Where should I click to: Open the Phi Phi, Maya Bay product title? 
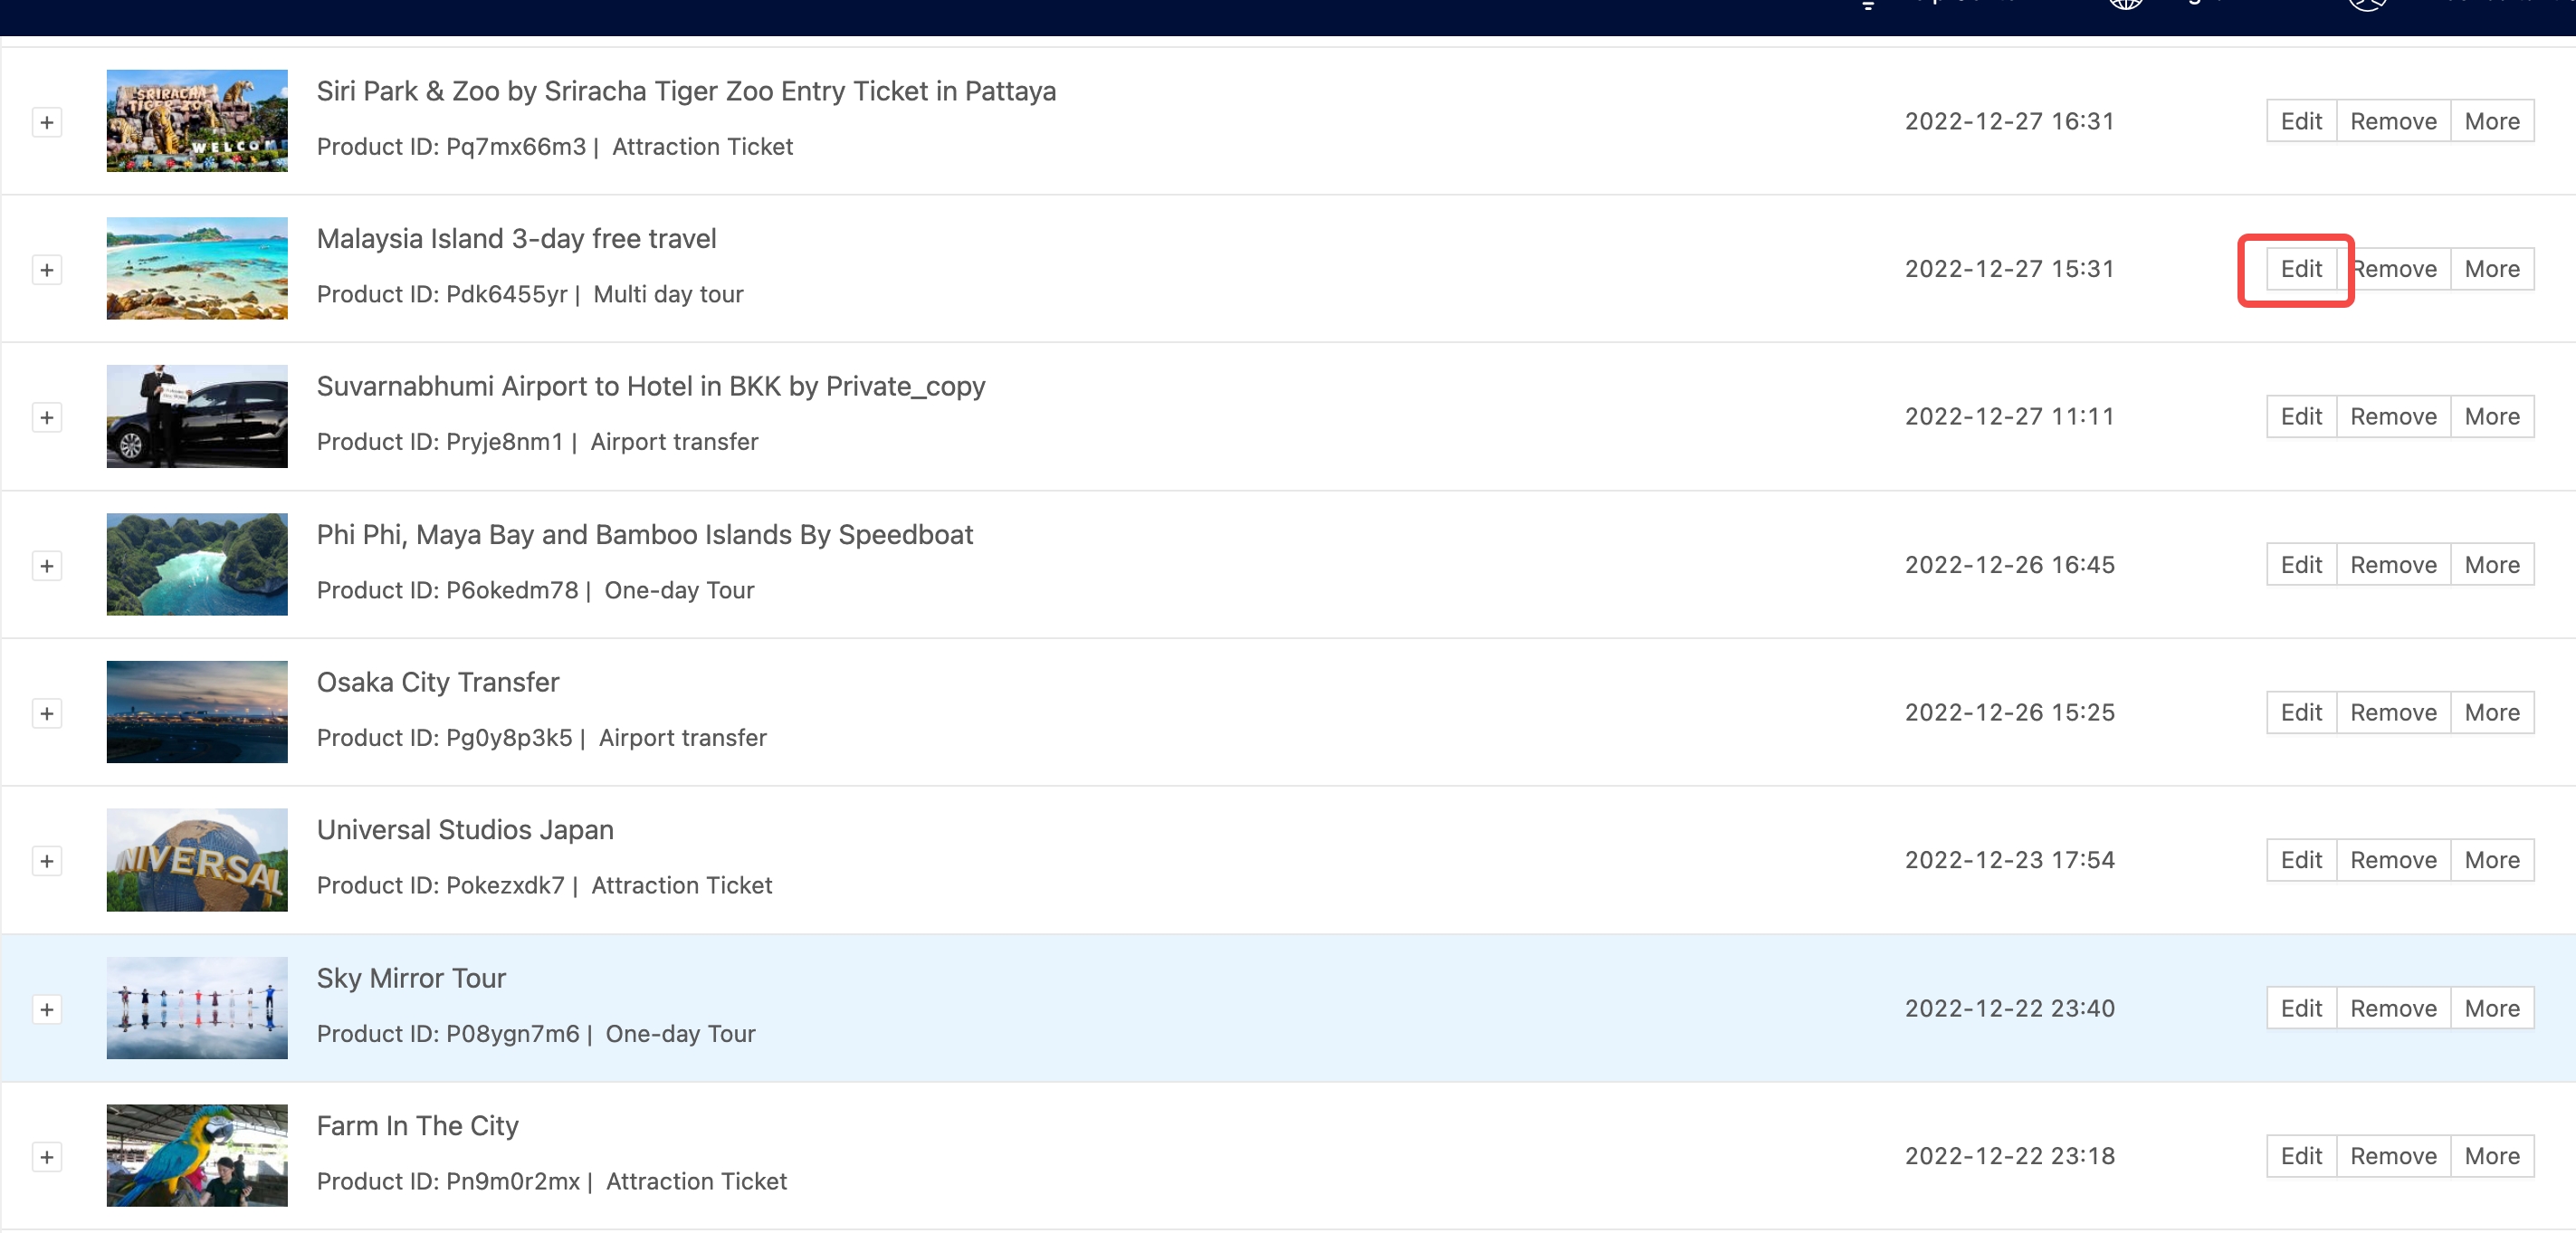tap(644, 535)
